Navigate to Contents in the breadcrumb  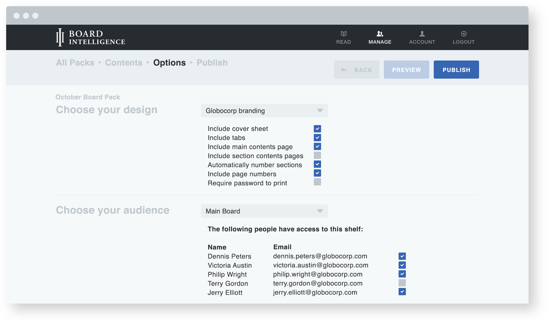pyautogui.click(x=124, y=62)
